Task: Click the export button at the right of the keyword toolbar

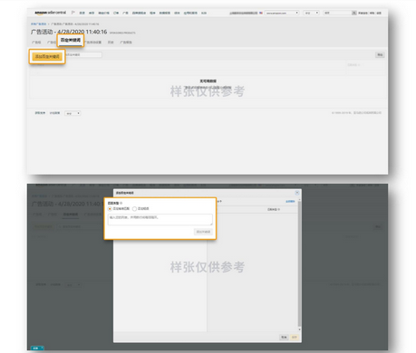Action: tap(380, 55)
